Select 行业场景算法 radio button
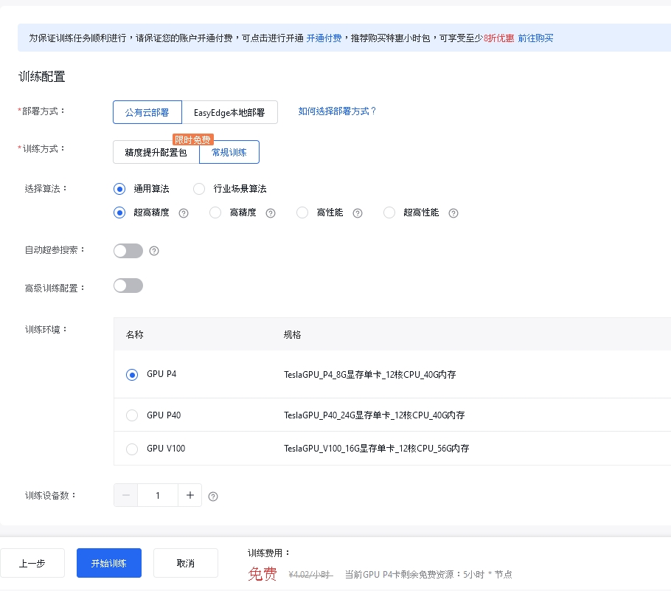This screenshot has width=671, height=591. pyautogui.click(x=199, y=189)
